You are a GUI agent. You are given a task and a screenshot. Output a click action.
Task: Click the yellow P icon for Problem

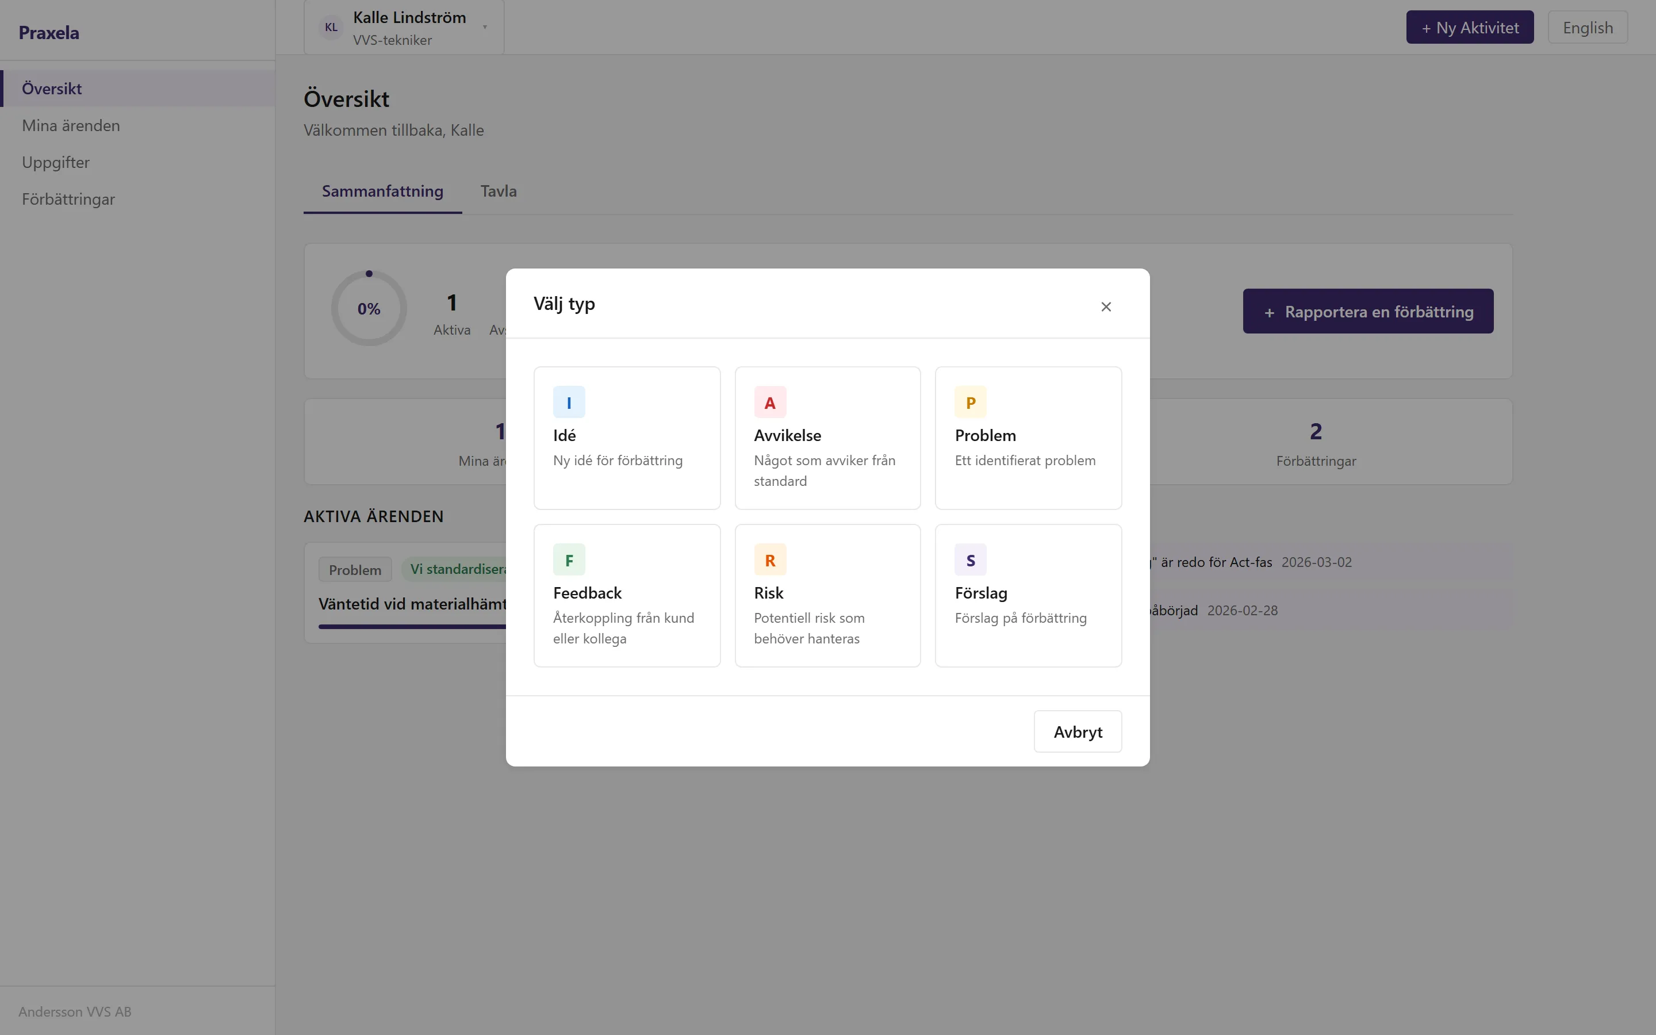[x=971, y=402]
